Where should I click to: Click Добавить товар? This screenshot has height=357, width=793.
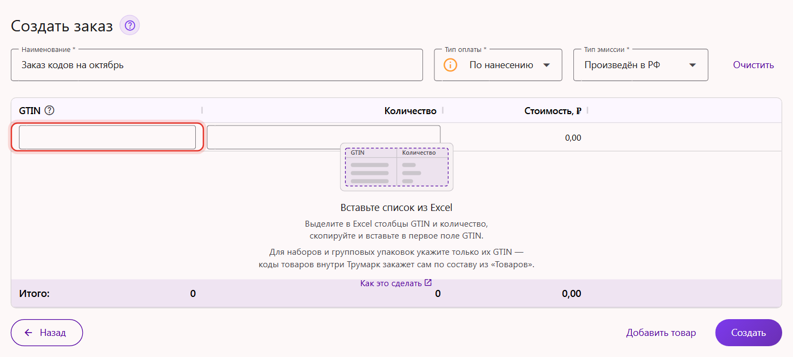point(661,333)
